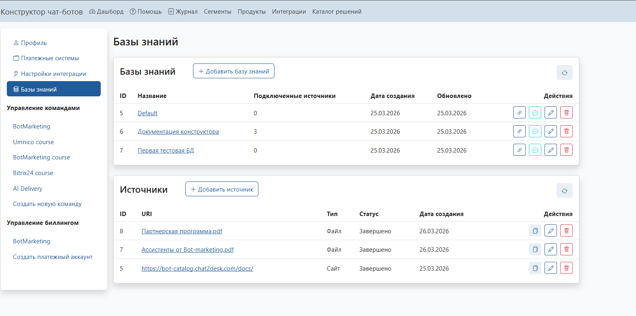636x316 pixels.
Task: Open Ассистенты от Bot-marketing.pdf link
Action: pos(187,250)
